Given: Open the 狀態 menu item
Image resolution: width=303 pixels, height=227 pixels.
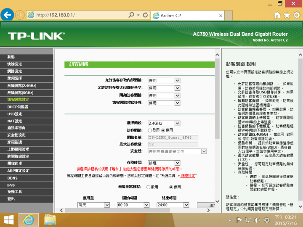Looking at the screenshot, I should 27,57.
